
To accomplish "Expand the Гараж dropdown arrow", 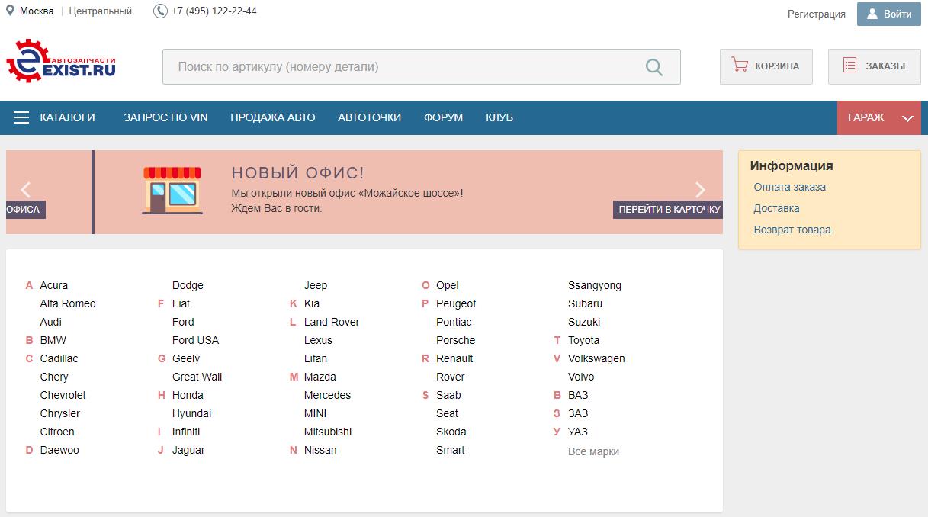I will (x=907, y=118).
